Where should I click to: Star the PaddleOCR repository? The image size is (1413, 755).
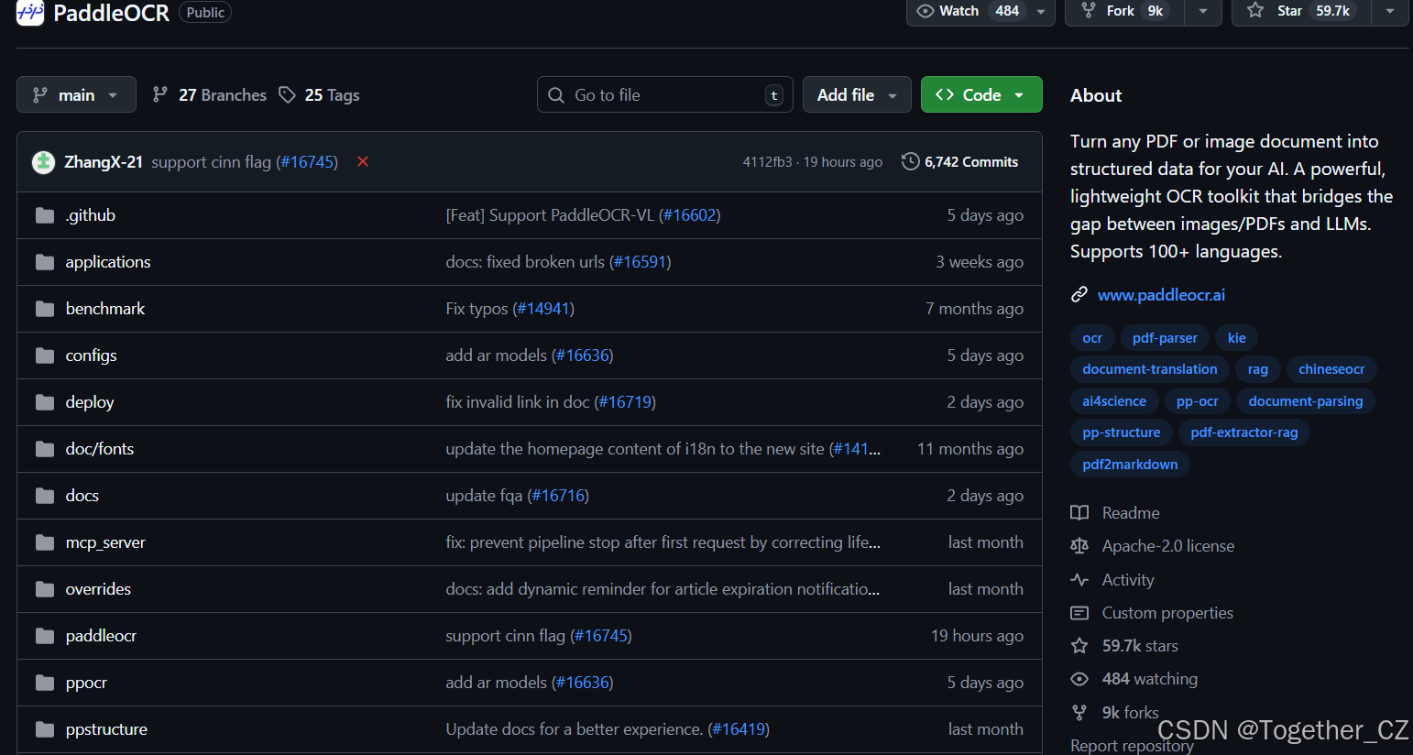(1288, 11)
